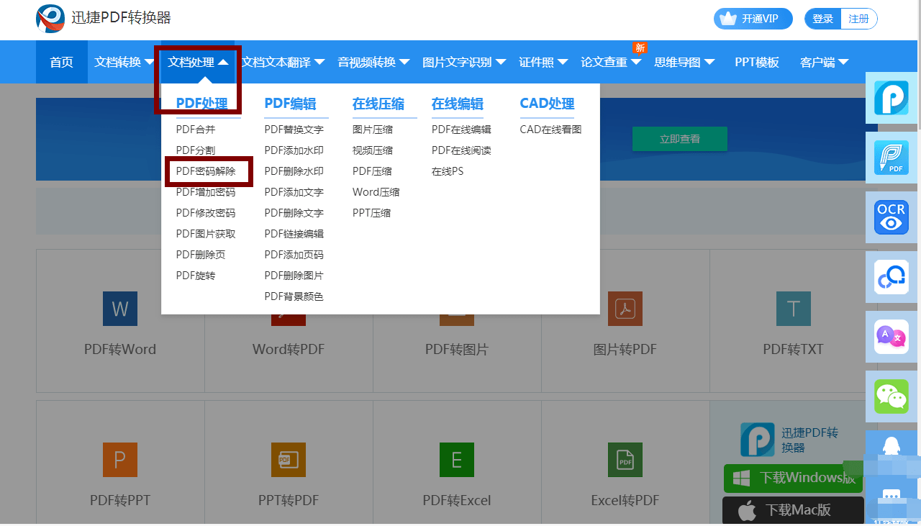921x526 pixels.
Task: Select PDF合并 from the open menu
Action: click(196, 129)
